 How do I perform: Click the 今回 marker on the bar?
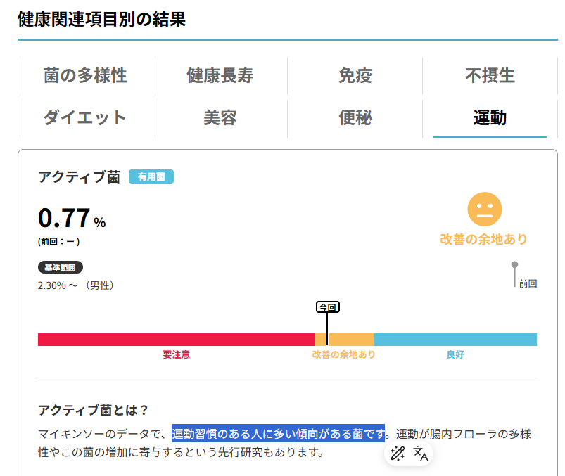[x=328, y=307]
